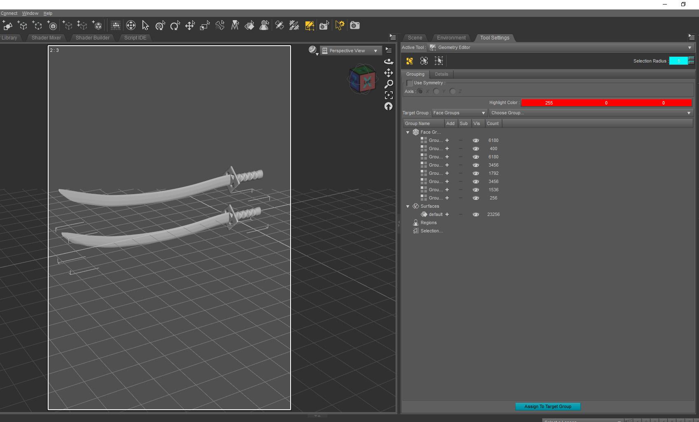This screenshot has height=422, width=699.
Task: Click the Assign To Target Group button
Action: point(548,406)
